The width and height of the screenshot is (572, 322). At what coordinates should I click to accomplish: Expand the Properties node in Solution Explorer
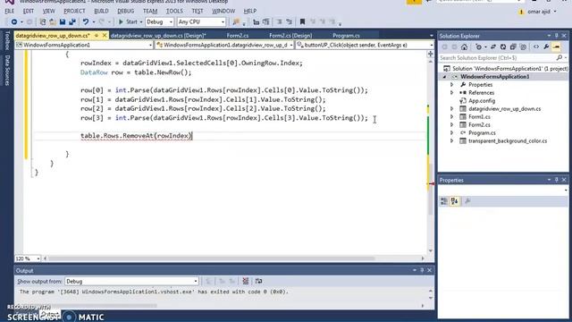click(451, 85)
